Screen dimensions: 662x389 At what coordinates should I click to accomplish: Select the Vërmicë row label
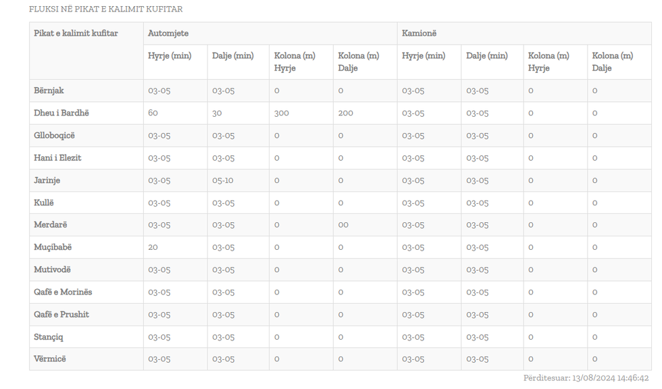(50, 359)
